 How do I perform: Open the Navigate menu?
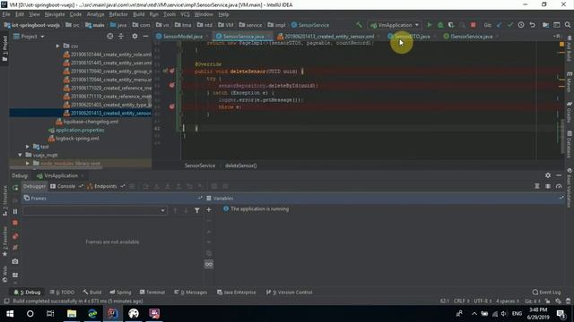tap(55, 14)
